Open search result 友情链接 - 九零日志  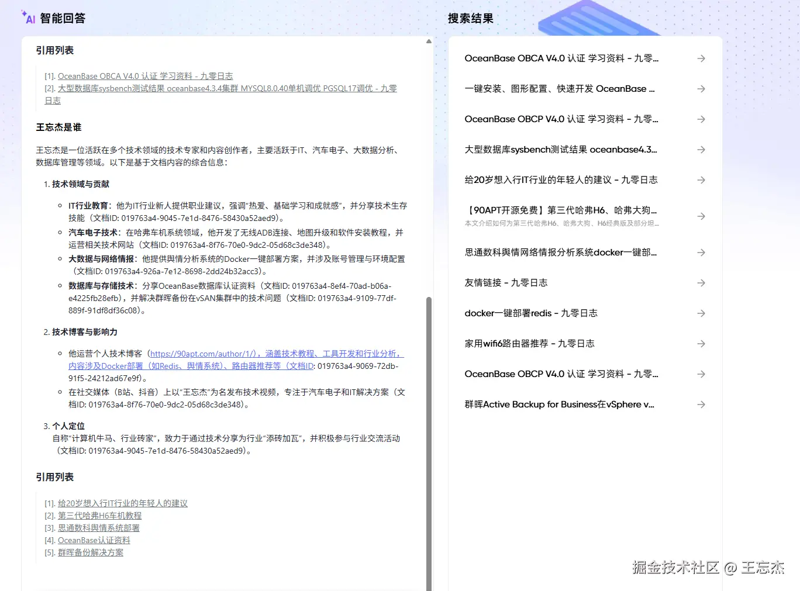[x=506, y=283]
